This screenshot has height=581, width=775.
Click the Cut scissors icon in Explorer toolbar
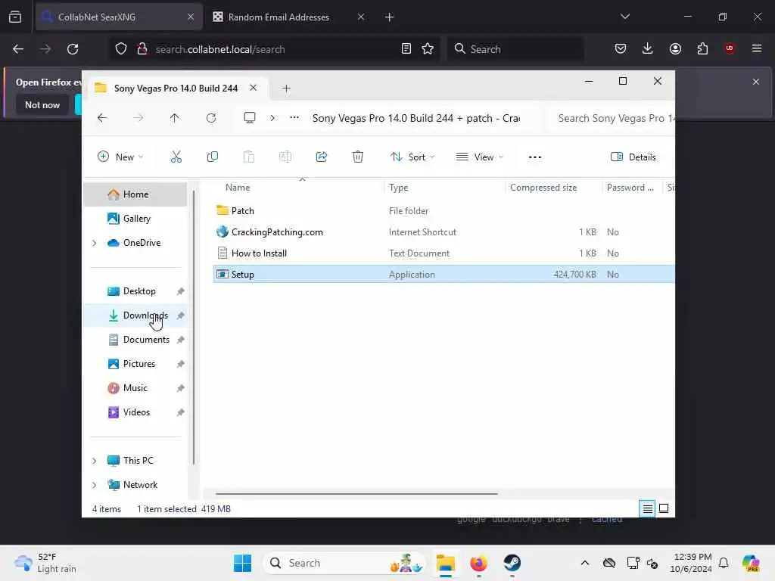tap(176, 157)
